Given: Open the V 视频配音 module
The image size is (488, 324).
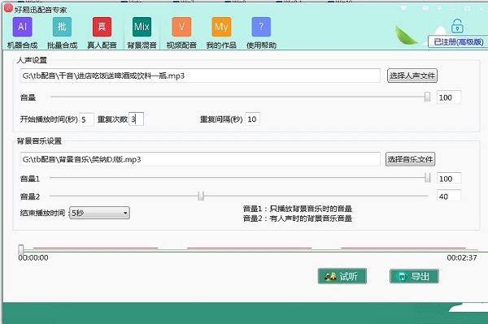Looking at the screenshot, I should click(181, 32).
